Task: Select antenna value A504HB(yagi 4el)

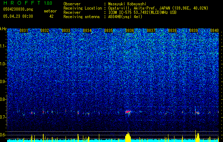Action: click(125, 17)
